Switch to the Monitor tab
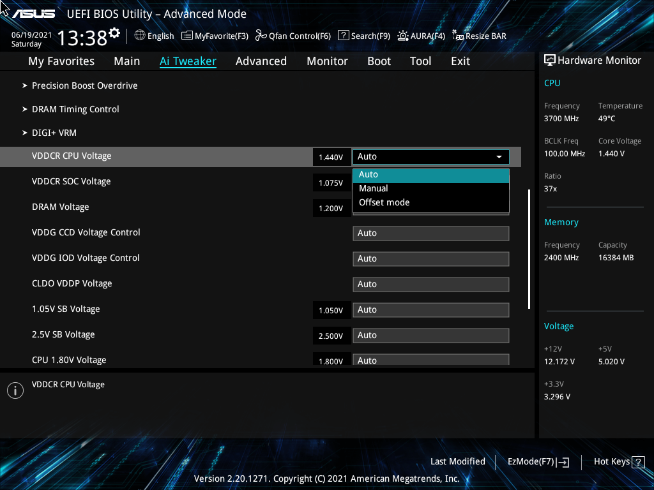This screenshot has width=654, height=490. coord(327,61)
